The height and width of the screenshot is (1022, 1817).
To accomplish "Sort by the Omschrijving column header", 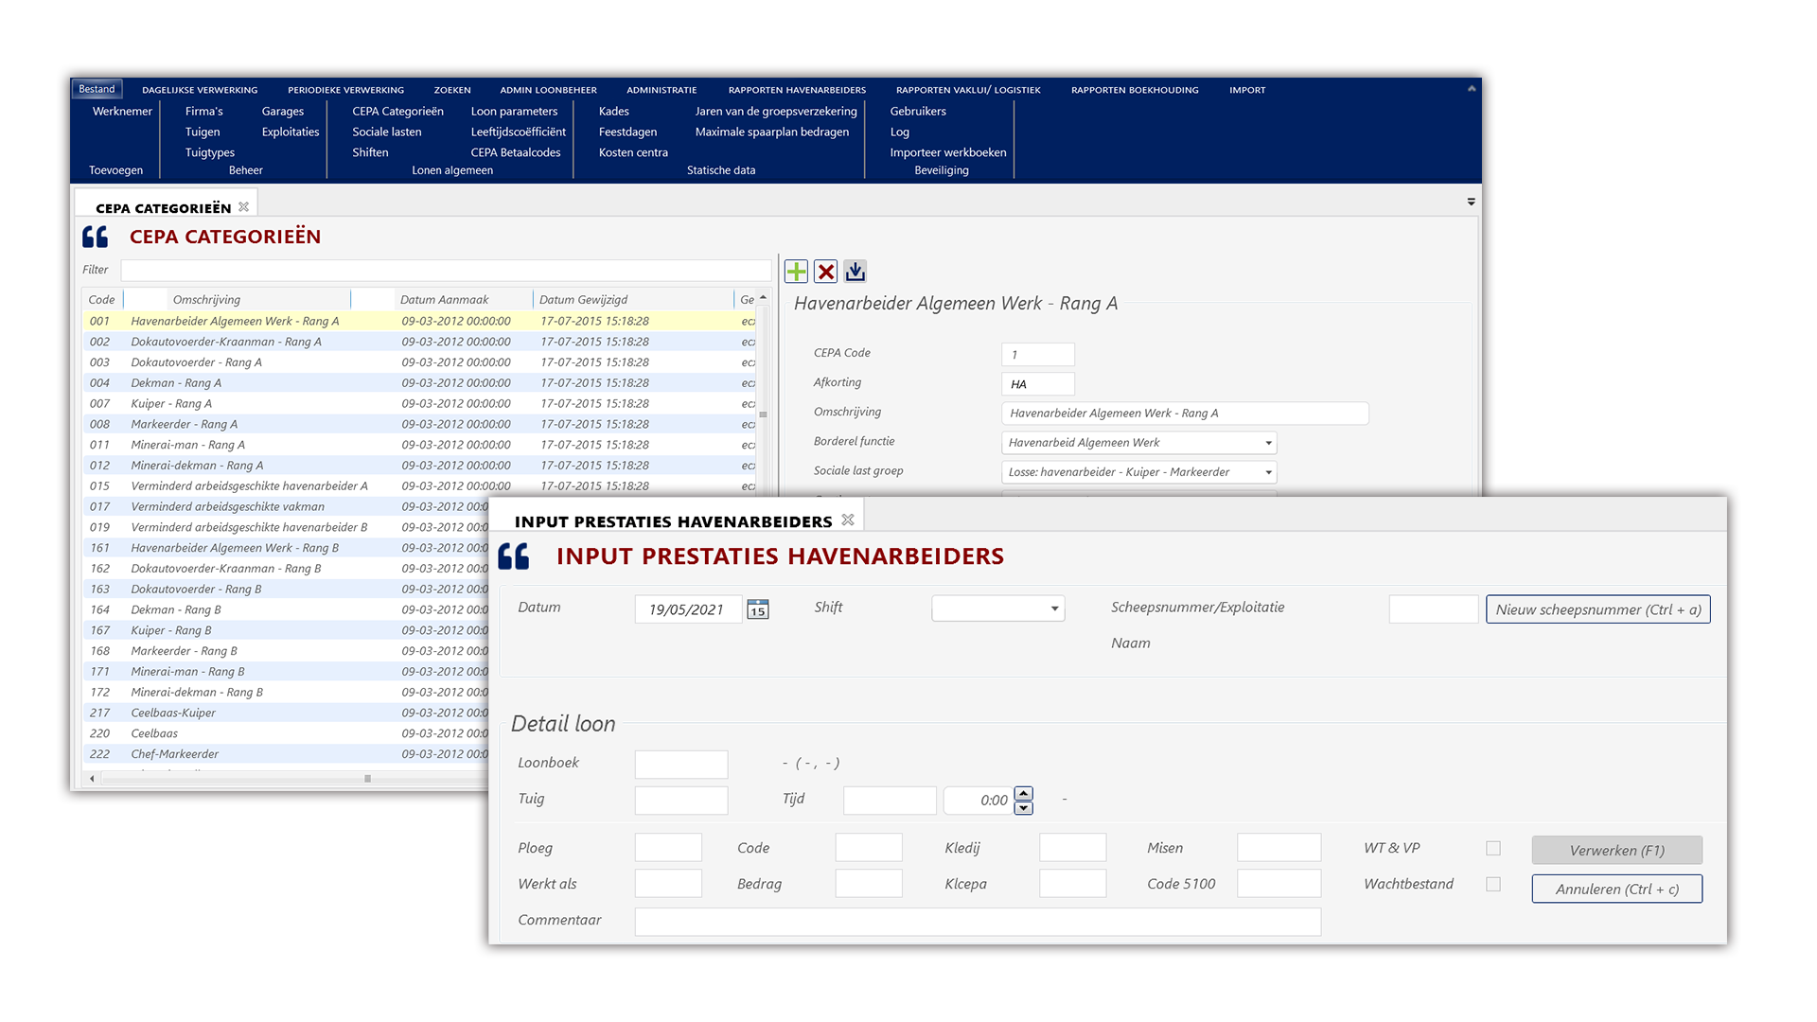I will [x=206, y=299].
